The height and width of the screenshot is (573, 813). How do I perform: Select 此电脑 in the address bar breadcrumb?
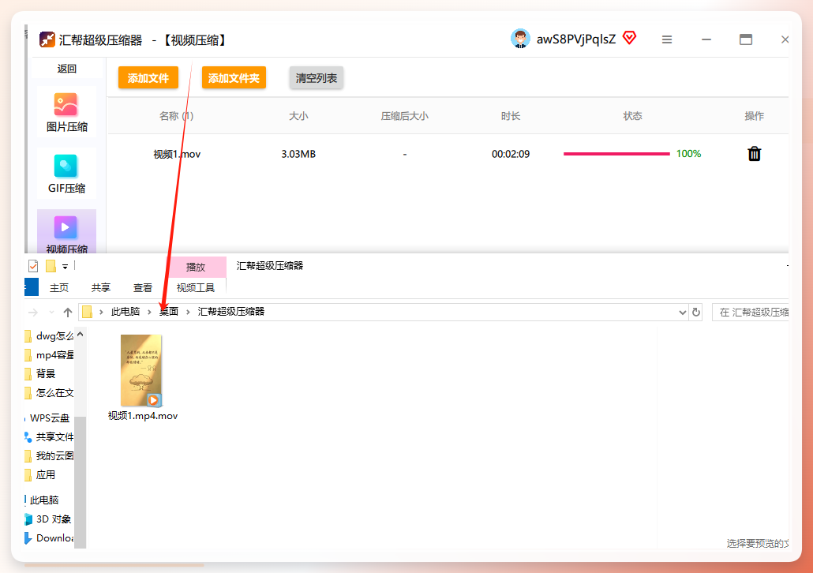(126, 312)
